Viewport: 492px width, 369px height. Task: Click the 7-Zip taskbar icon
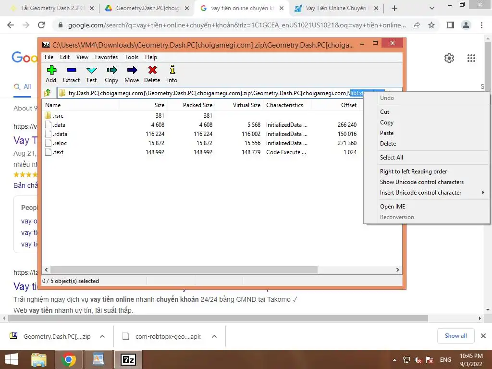(x=128, y=359)
